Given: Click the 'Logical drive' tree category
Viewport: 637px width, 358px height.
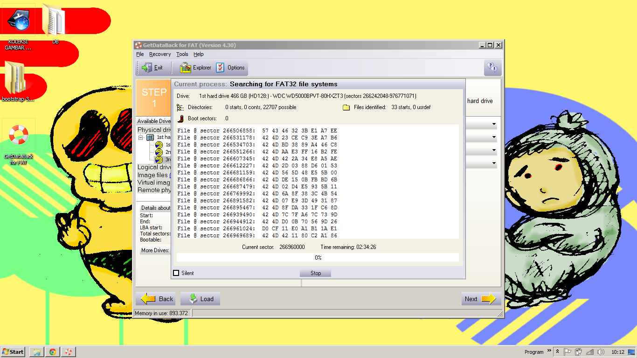Looking at the screenshot, I should 154,167.
